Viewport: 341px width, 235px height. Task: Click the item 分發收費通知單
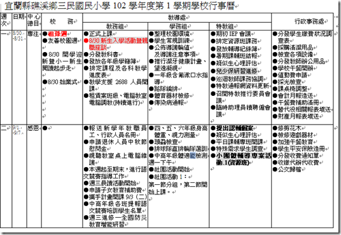[298, 156]
